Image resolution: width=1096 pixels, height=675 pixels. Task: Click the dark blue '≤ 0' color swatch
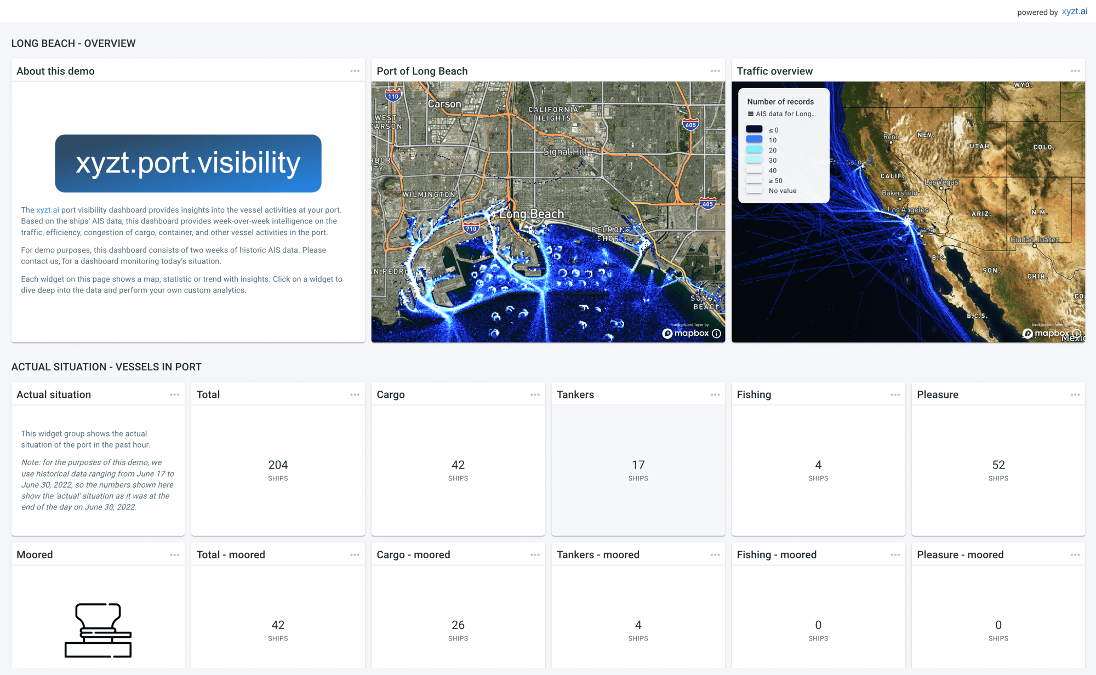coord(755,129)
